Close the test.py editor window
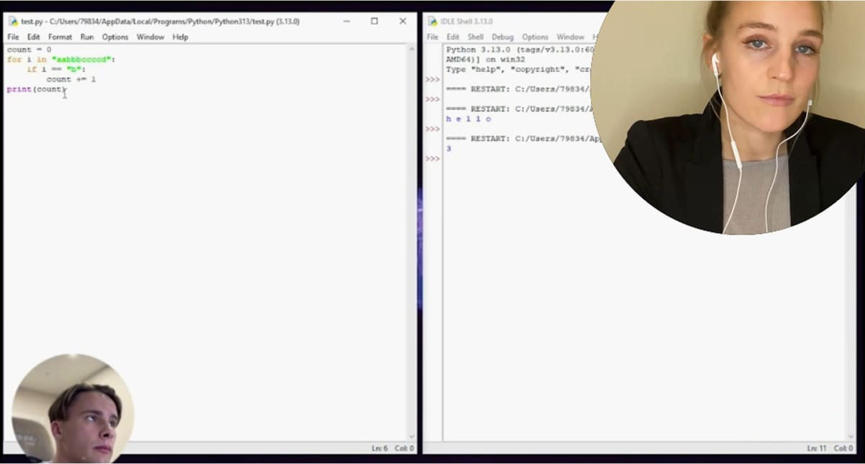Viewport: 865px width, 464px height. [402, 22]
